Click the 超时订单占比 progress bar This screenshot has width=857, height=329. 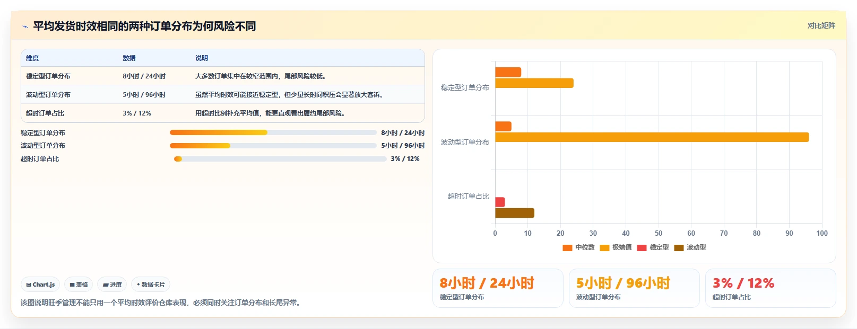click(x=280, y=159)
